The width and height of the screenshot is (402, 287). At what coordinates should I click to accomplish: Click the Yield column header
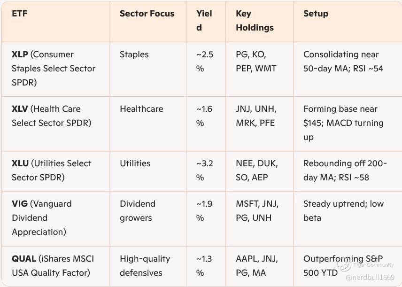tap(204, 21)
